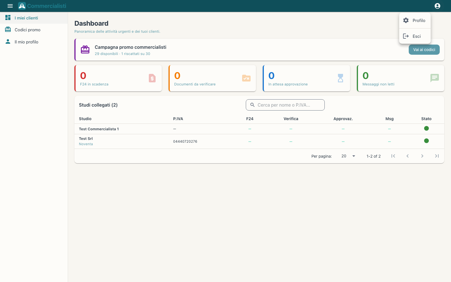The width and height of the screenshot is (451, 282).
Task: Click the Commercialisti logo icon
Action: point(22,6)
